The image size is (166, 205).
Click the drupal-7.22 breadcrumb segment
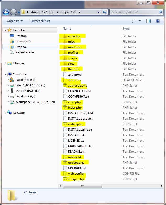[68, 12]
